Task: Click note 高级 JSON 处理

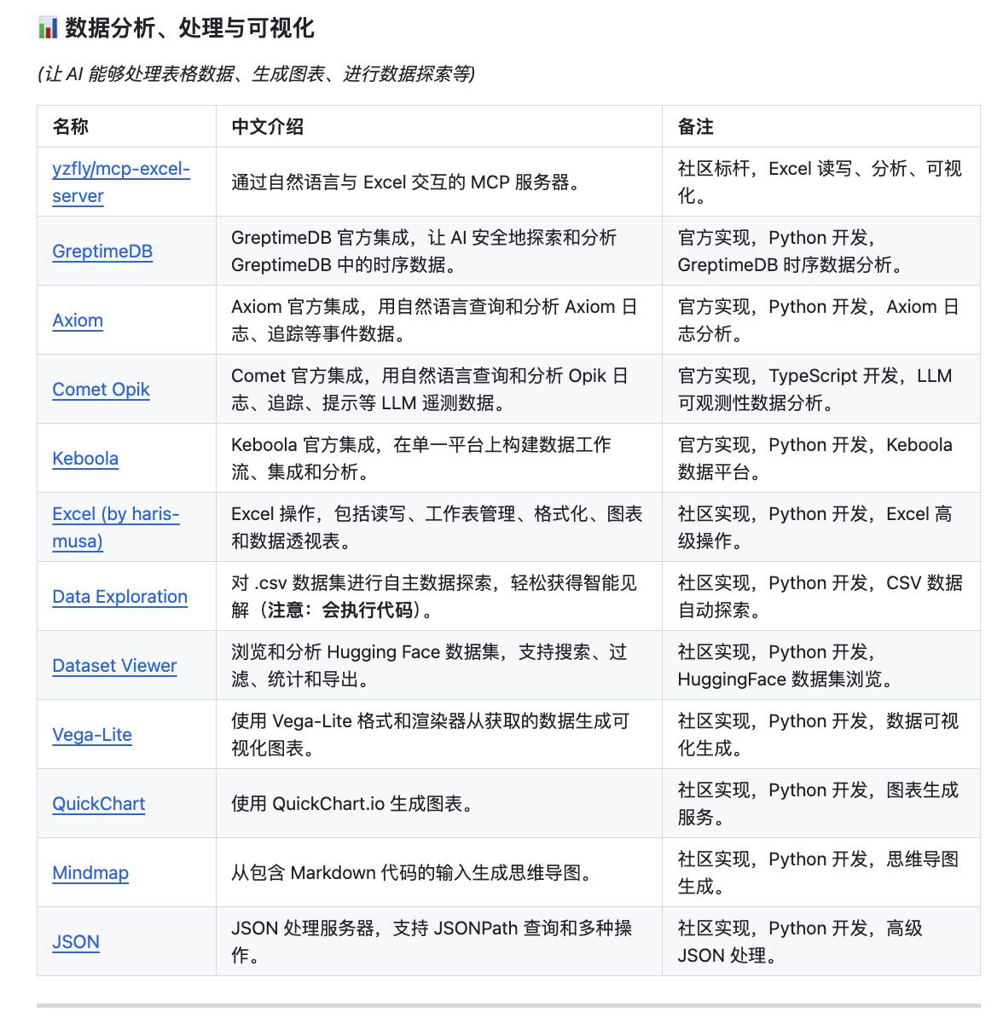Action: point(800,941)
